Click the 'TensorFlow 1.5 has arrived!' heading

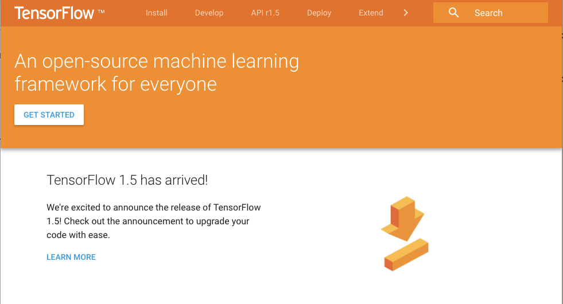tap(127, 180)
